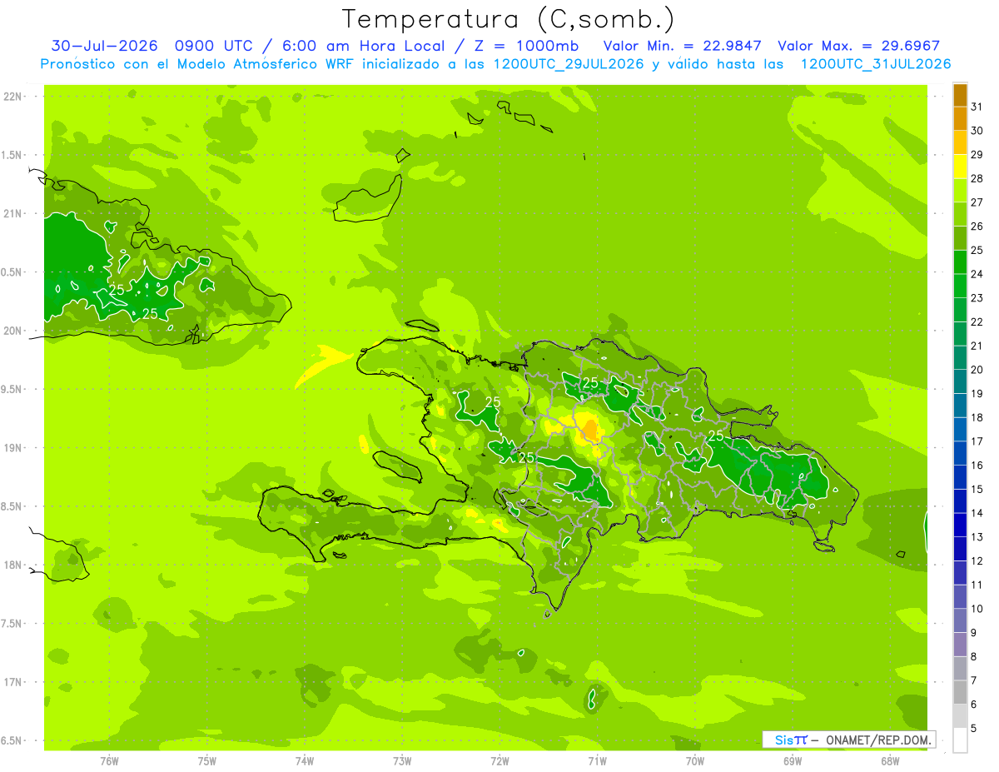The height and width of the screenshot is (772, 999).
Task: Click the "68W" longitude label
Action: point(890,760)
